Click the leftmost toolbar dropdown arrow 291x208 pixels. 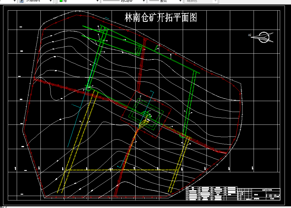click(15, 1)
